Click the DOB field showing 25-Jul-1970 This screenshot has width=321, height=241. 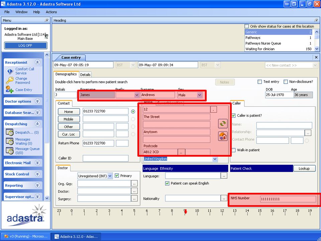280,95
